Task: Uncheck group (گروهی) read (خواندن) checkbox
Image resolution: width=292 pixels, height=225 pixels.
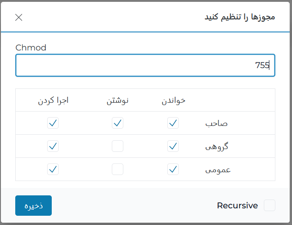Action: pos(173,146)
